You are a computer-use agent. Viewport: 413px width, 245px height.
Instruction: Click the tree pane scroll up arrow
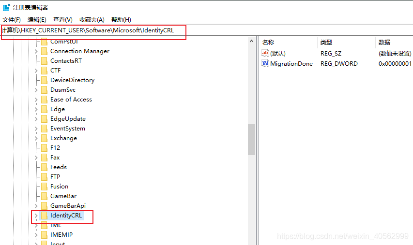(x=252, y=41)
